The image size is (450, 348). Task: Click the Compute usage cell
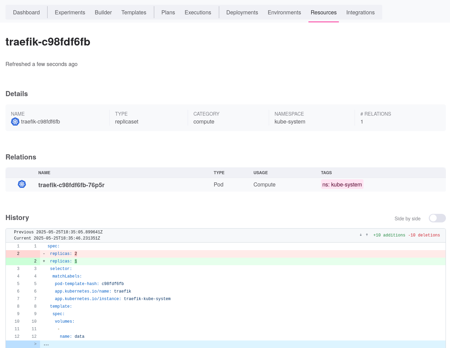click(x=264, y=184)
